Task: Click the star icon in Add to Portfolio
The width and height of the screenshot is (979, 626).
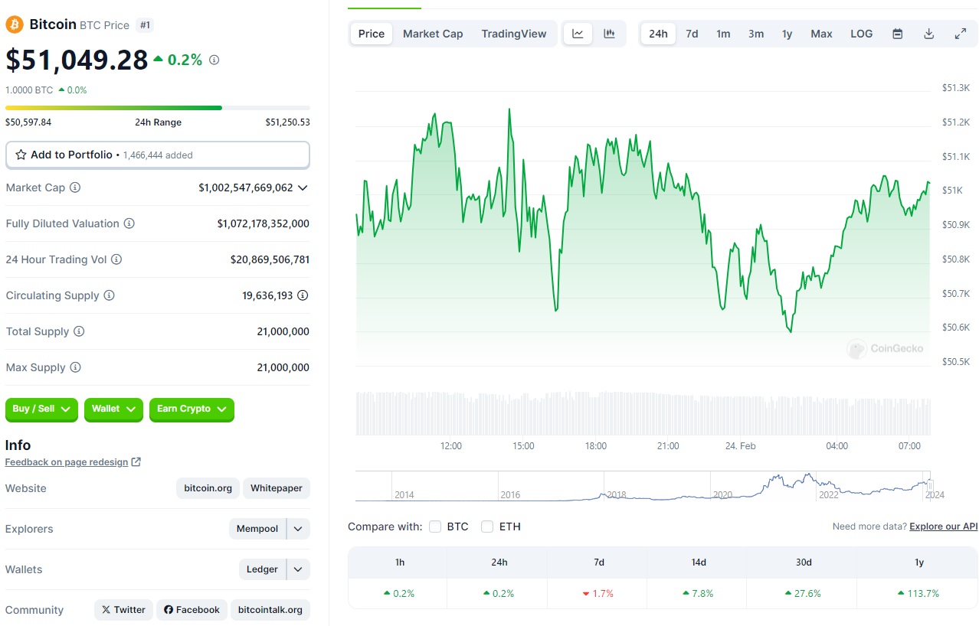Action: coord(21,155)
